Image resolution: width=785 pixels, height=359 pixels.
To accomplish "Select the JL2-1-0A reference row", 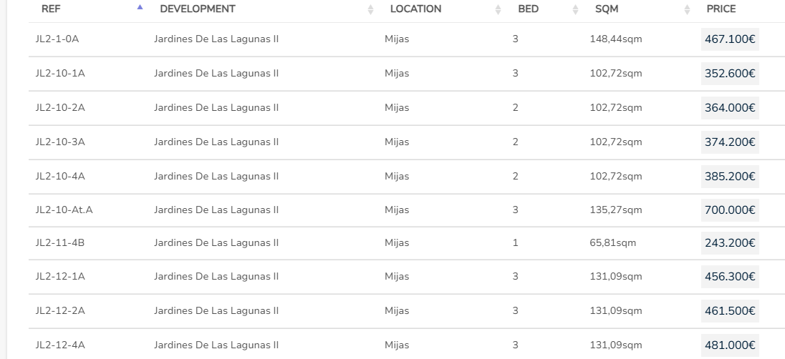I will coord(57,39).
